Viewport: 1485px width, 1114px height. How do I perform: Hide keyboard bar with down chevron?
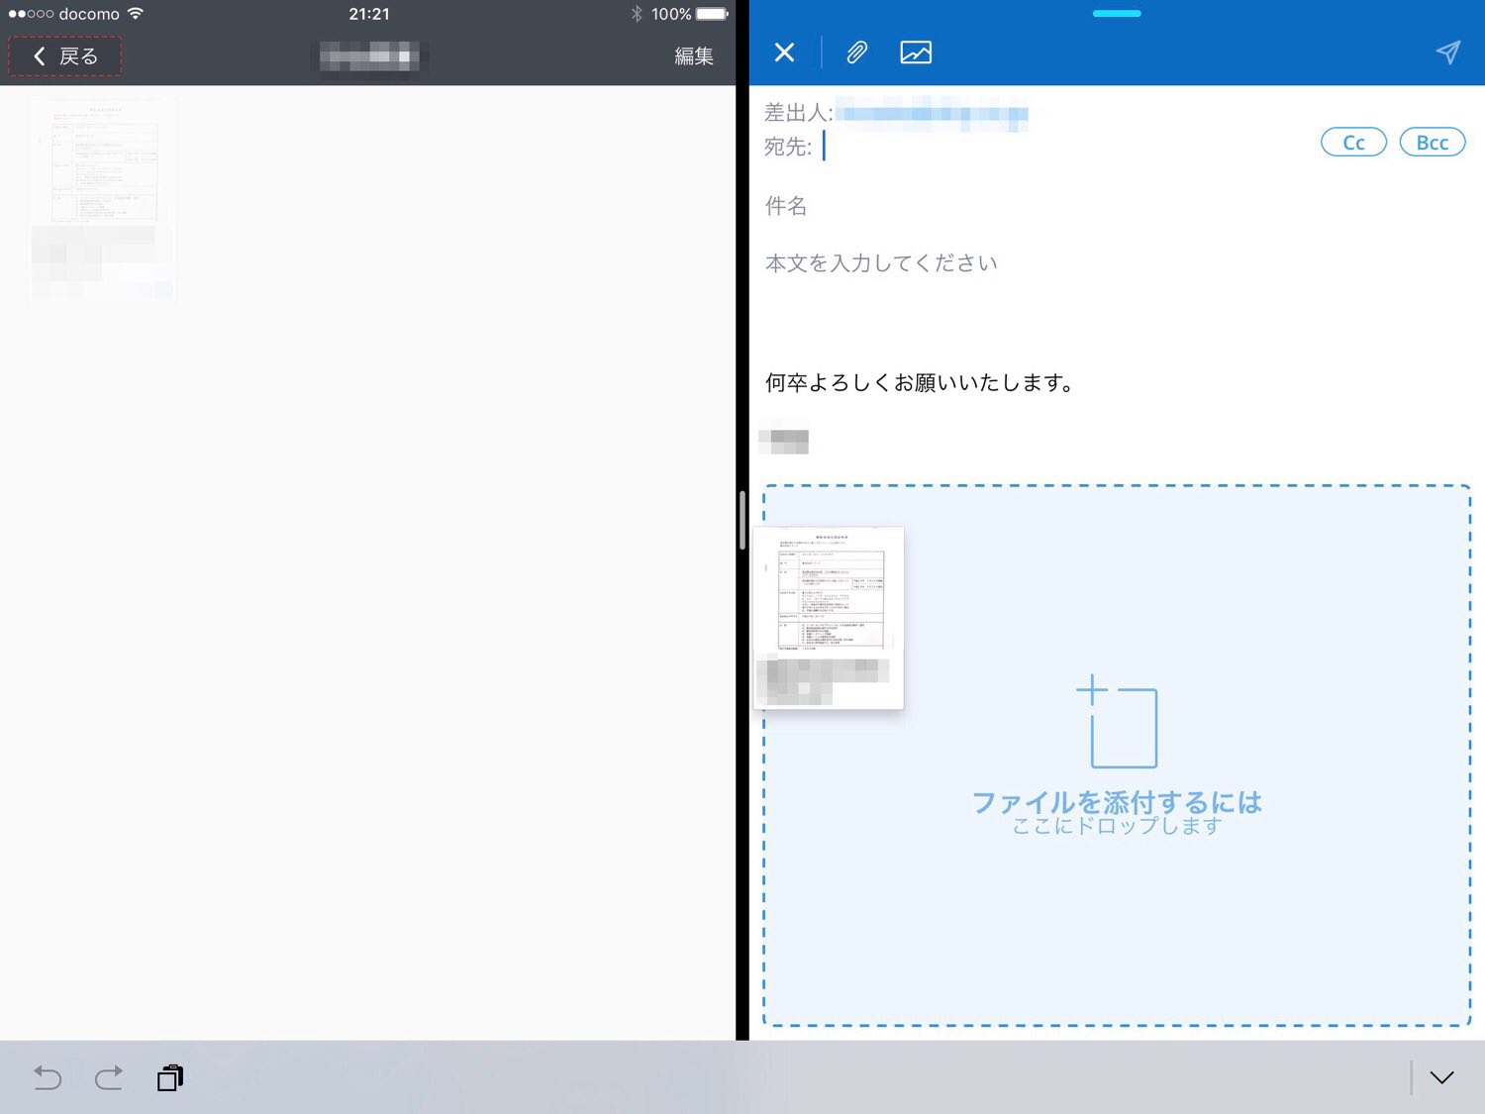(1441, 1077)
